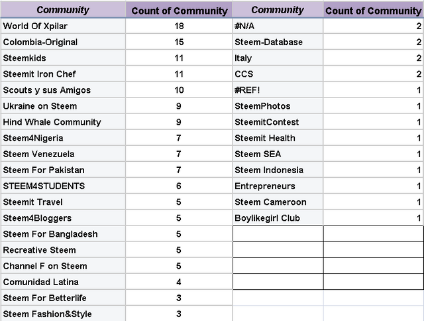Select the Steem For Pakistan cell
This screenshot has height=321, width=424.
63,170
